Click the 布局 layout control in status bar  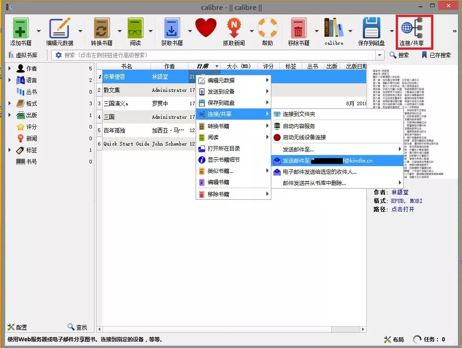pyautogui.click(x=393, y=339)
